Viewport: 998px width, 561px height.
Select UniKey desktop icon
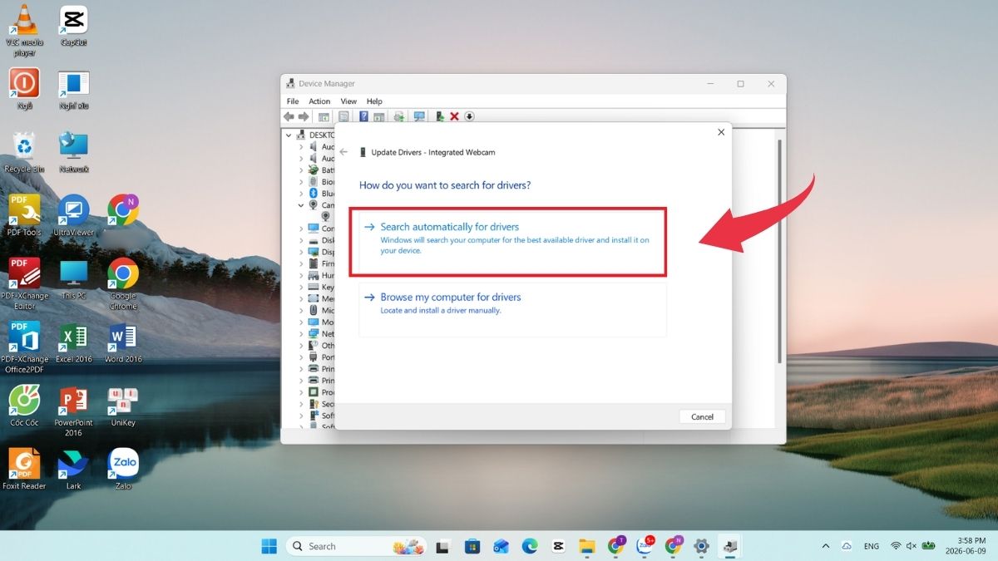(x=123, y=406)
